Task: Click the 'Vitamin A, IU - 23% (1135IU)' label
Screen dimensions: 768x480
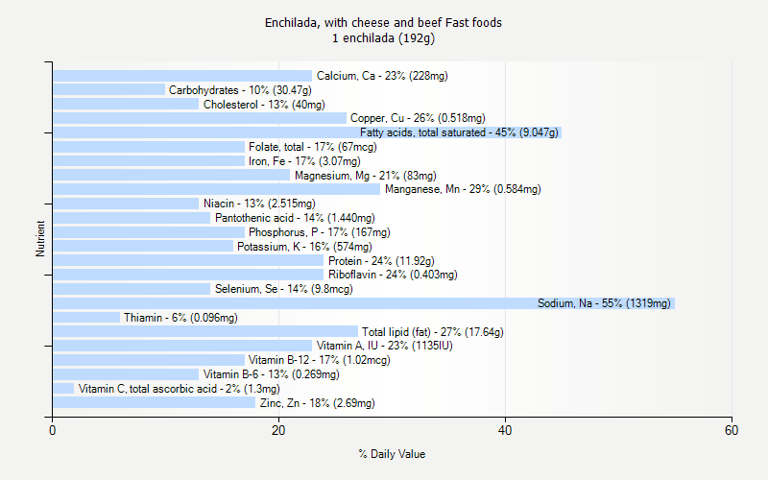Action: 385,346
